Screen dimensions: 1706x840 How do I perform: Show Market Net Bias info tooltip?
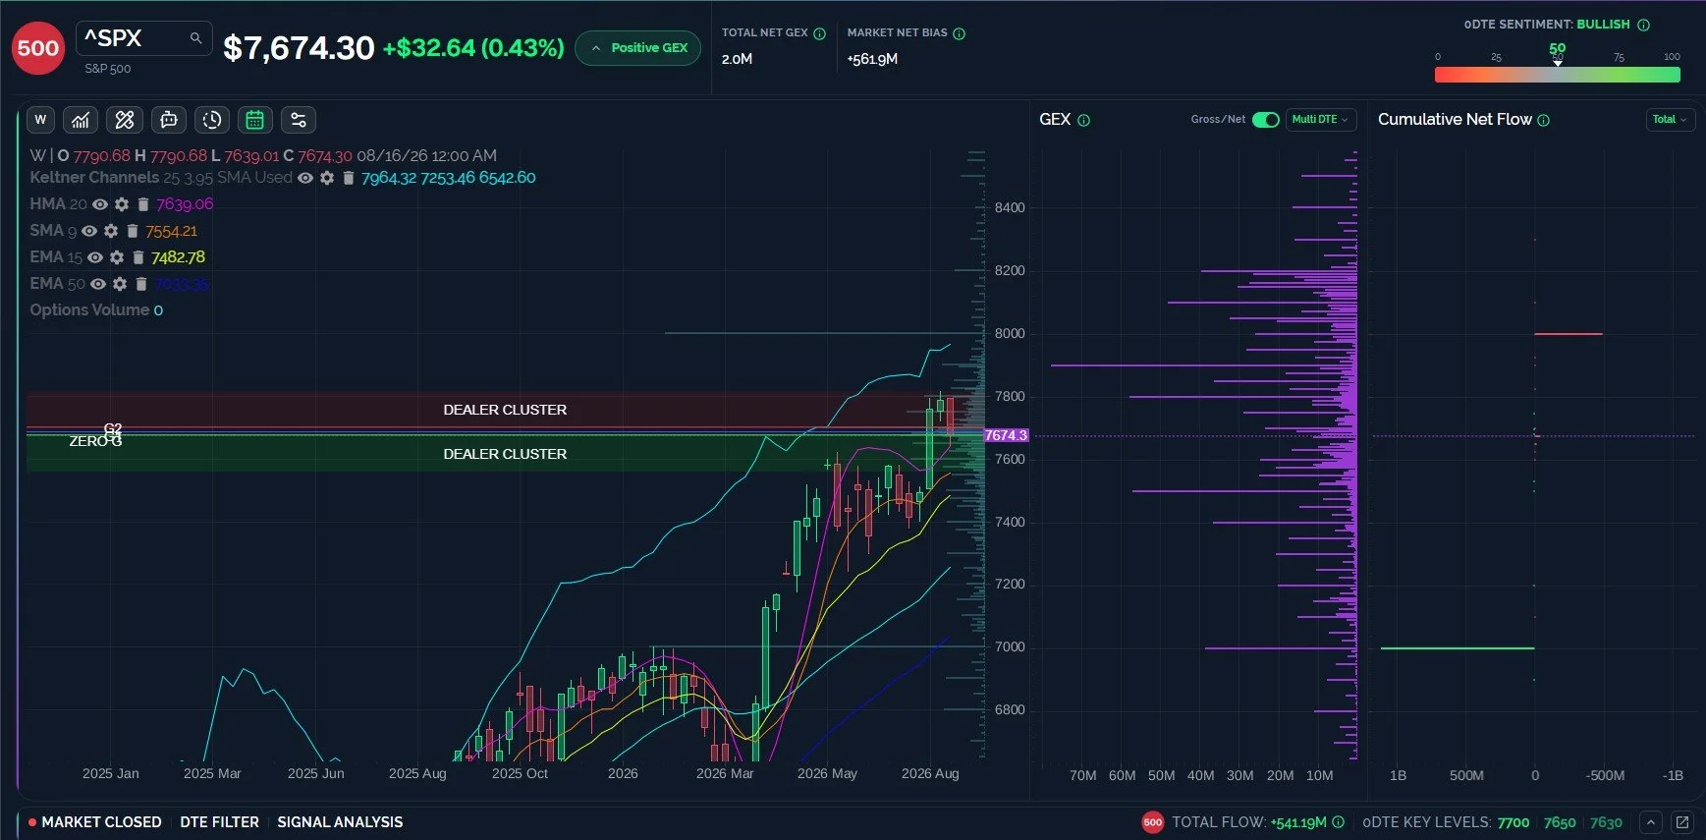(x=960, y=33)
